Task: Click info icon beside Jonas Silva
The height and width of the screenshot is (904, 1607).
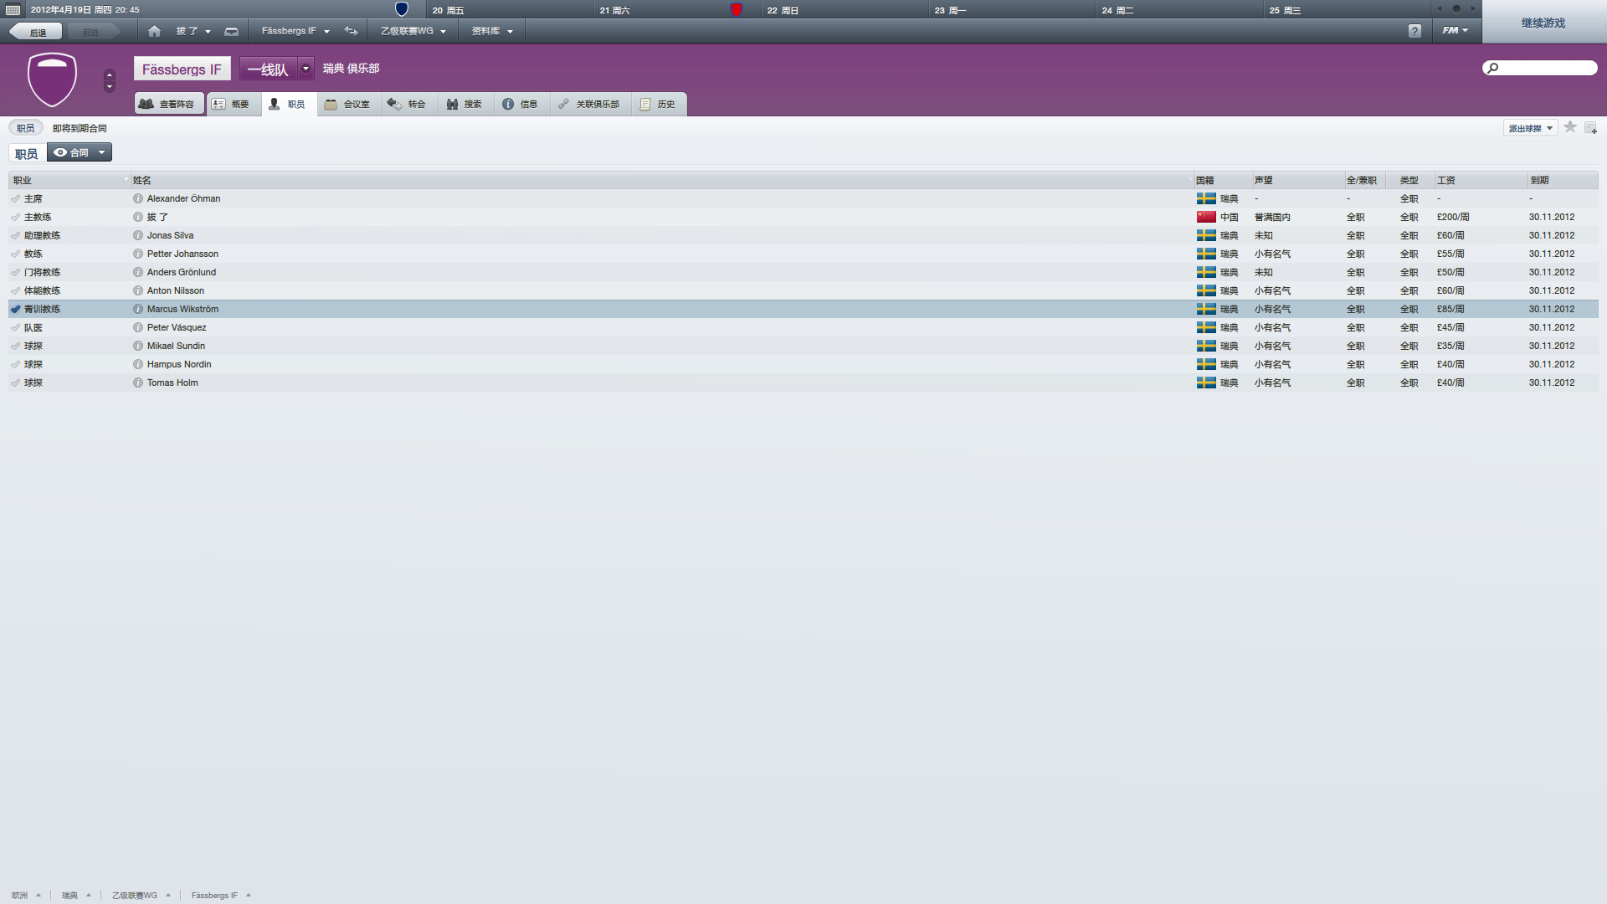Action: click(x=138, y=235)
